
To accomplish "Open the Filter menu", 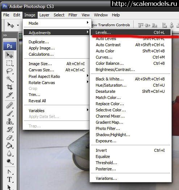I will coord(73,15).
